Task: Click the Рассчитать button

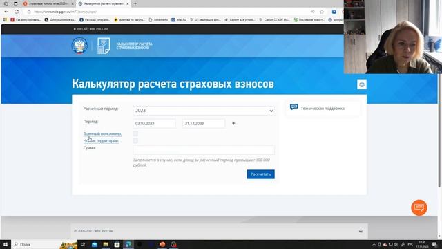Action: click(x=261, y=174)
